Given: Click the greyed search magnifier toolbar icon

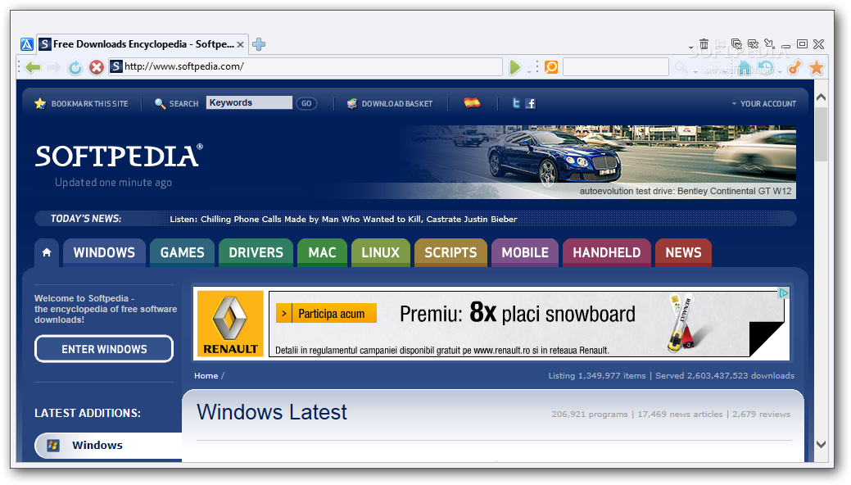Looking at the screenshot, I should [681, 67].
